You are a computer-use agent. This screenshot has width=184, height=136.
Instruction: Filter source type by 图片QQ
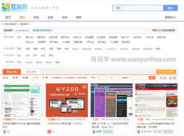29,37
